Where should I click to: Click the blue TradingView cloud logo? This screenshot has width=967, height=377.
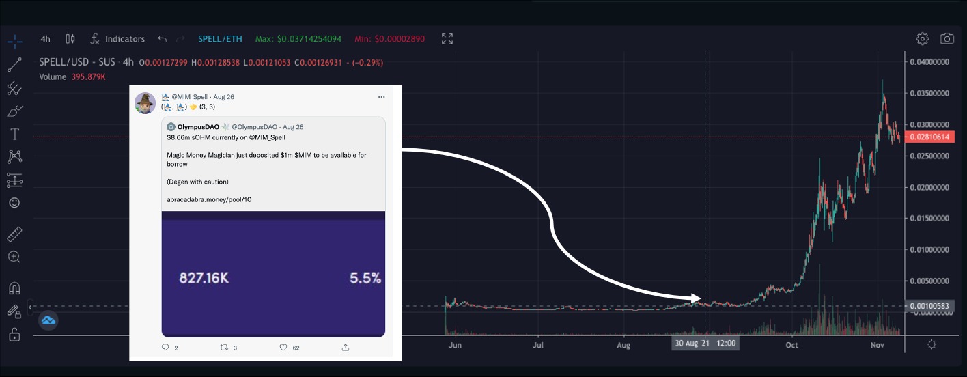click(x=48, y=320)
